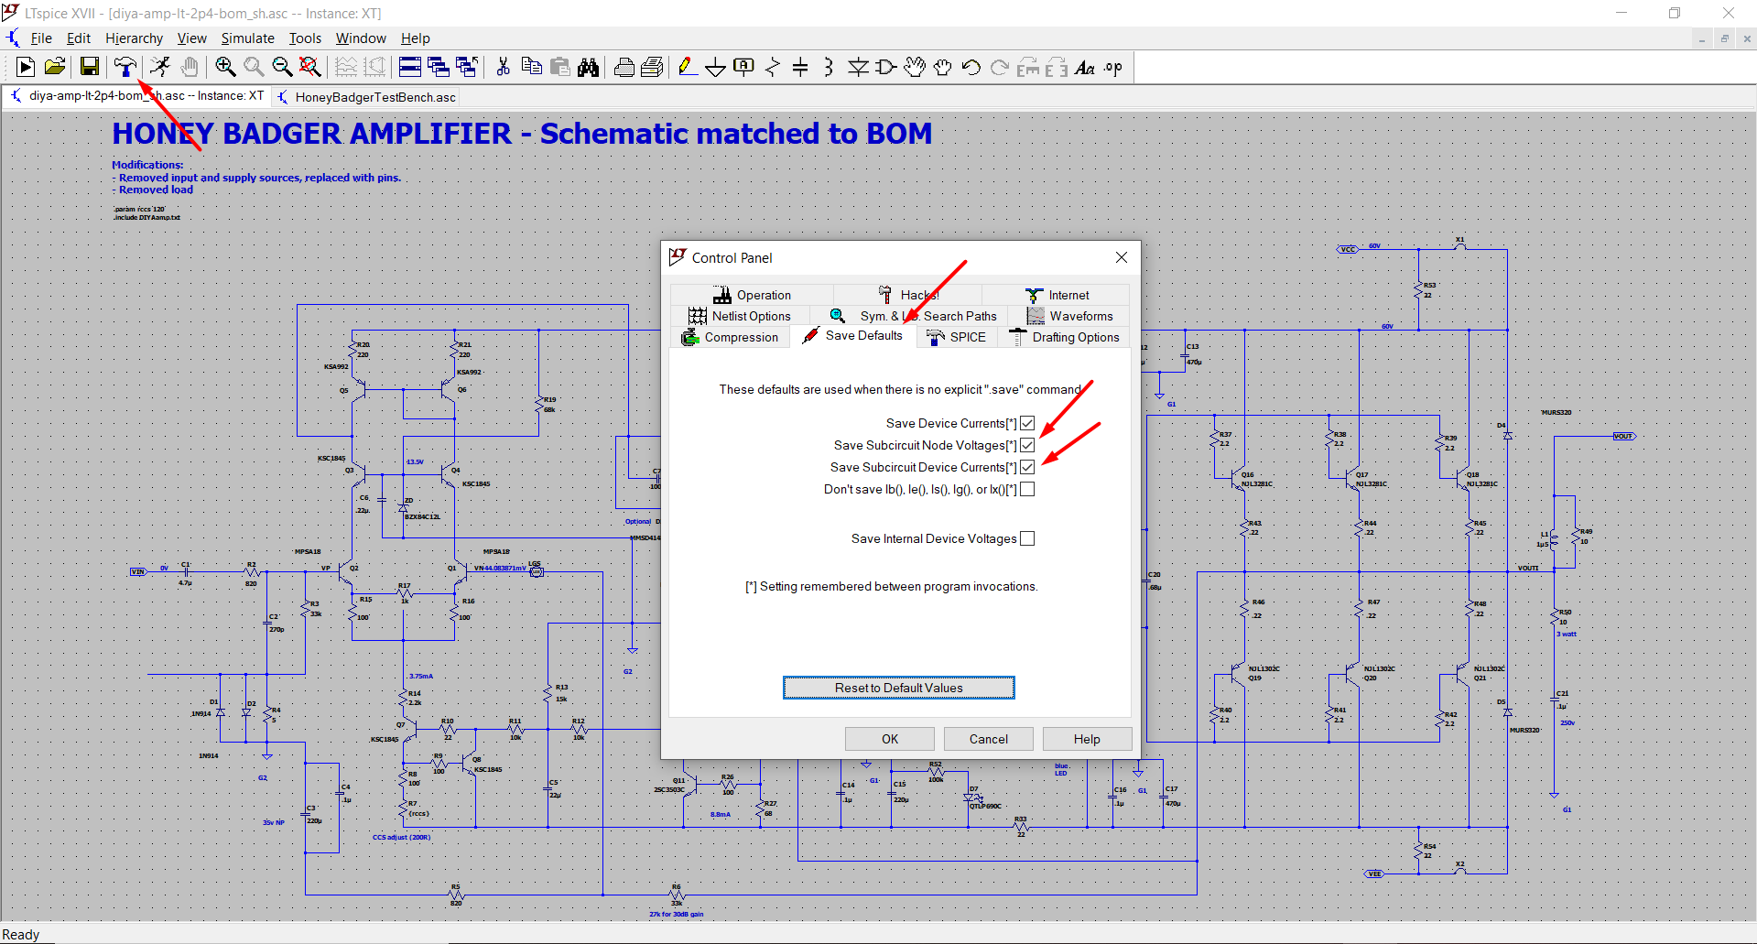Zoom out with the magnifier minus icon
The height and width of the screenshot is (944, 1757).
[x=282, y=67]
